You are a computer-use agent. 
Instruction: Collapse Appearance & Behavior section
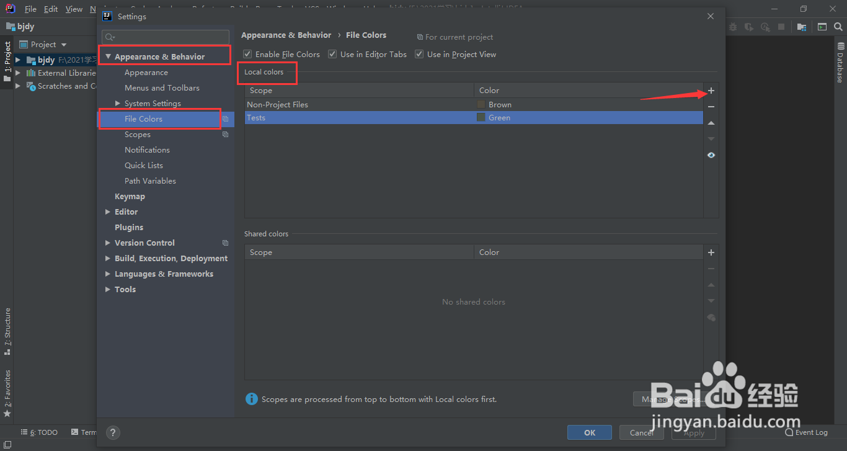click(x=108, y=57)
